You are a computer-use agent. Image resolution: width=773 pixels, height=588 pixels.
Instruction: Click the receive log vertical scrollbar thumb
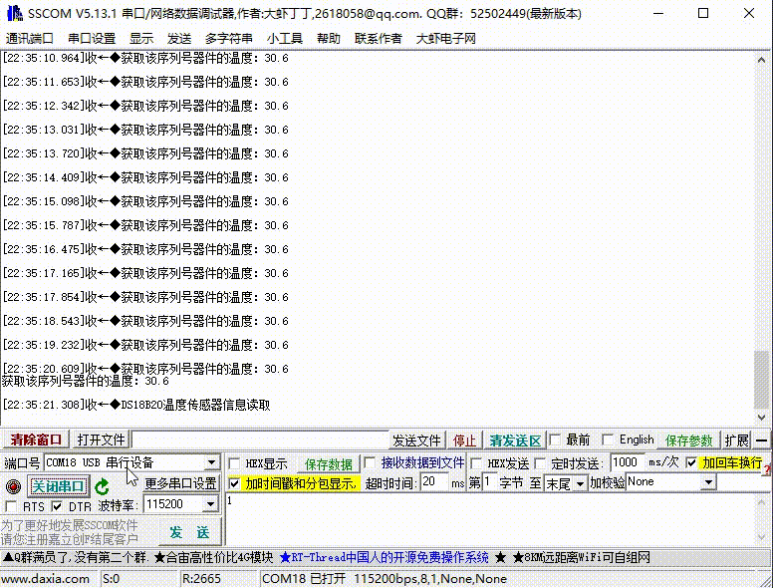(x=762, y=380)
